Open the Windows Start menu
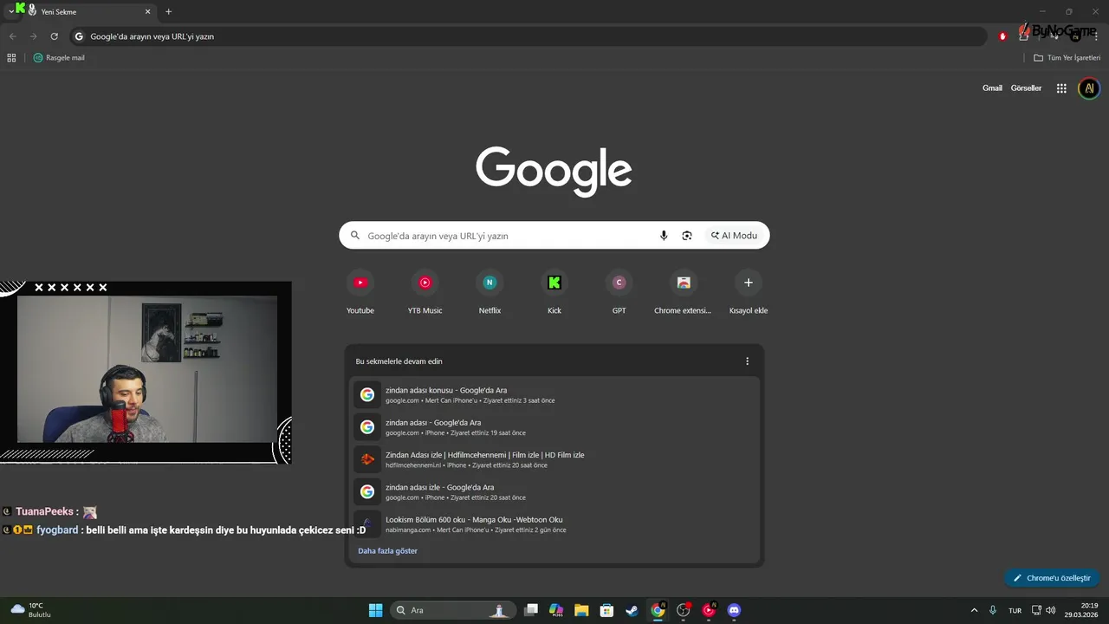This screenshot has width=1109, height=624. coord(375,610)
